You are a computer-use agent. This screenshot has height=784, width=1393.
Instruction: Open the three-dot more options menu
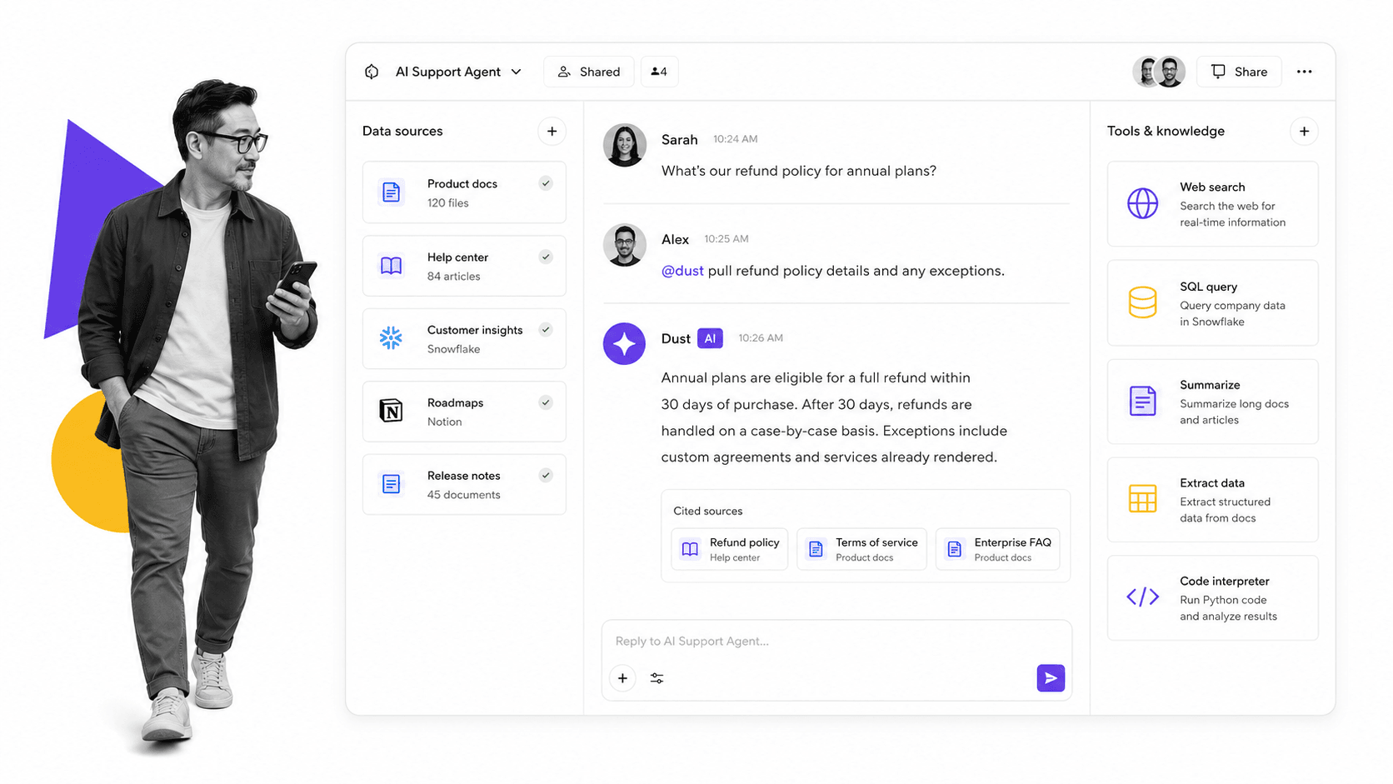click(x=1304, y=72)
